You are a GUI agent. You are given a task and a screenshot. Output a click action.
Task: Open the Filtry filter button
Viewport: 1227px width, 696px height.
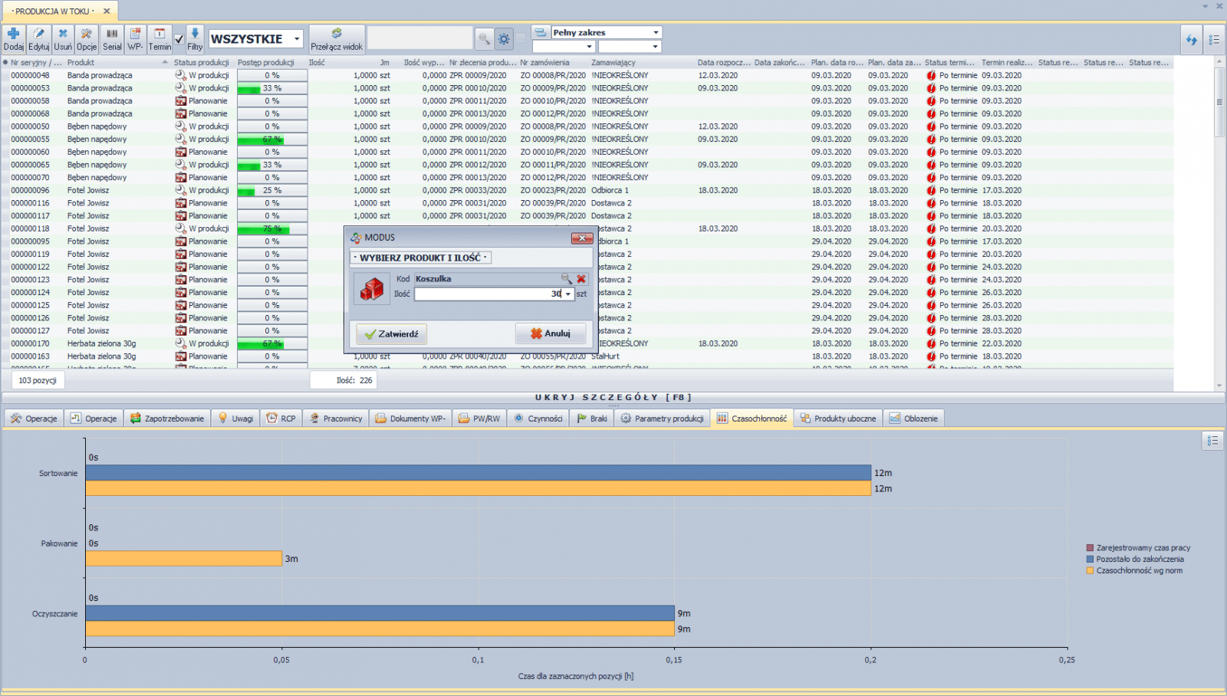[x=195, y=39]
